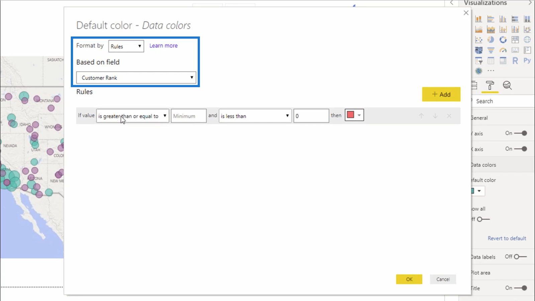Turn off the Y axis toggle
Viewport: 535px width, 301px height.
tap(521, 133)
